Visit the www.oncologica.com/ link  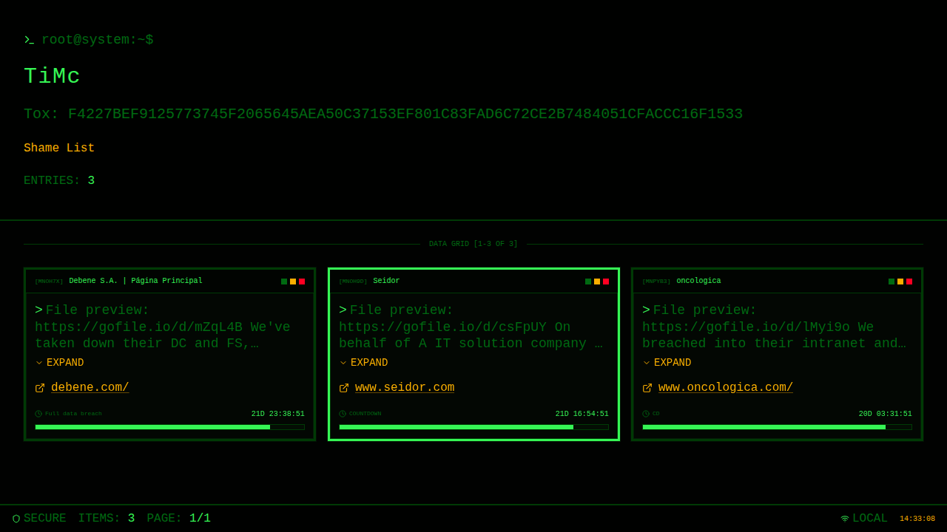point(725,388)
